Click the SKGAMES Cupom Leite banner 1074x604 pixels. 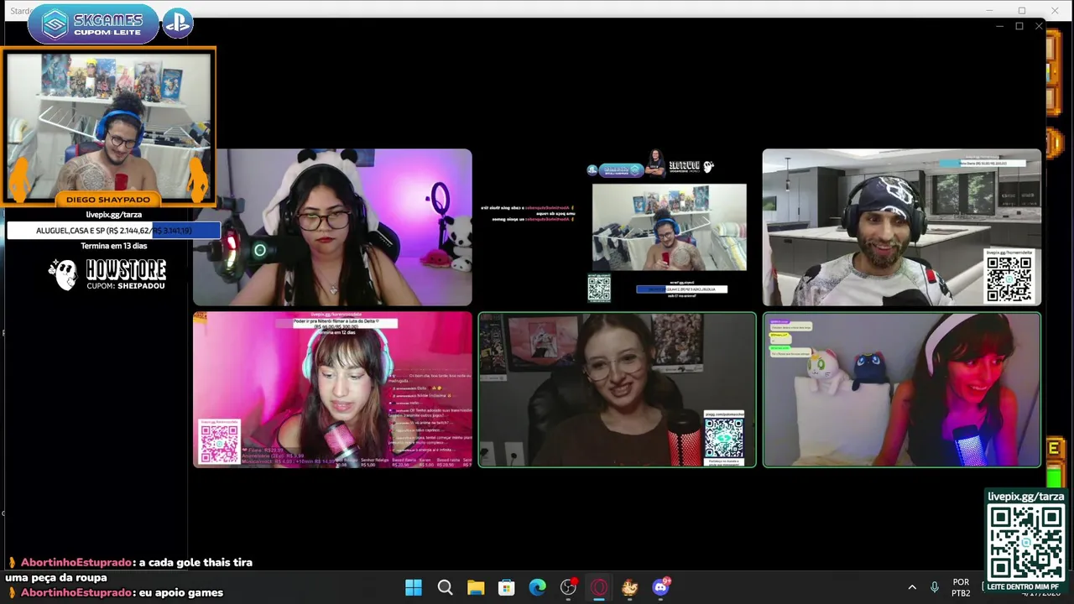tap(92, 24)
